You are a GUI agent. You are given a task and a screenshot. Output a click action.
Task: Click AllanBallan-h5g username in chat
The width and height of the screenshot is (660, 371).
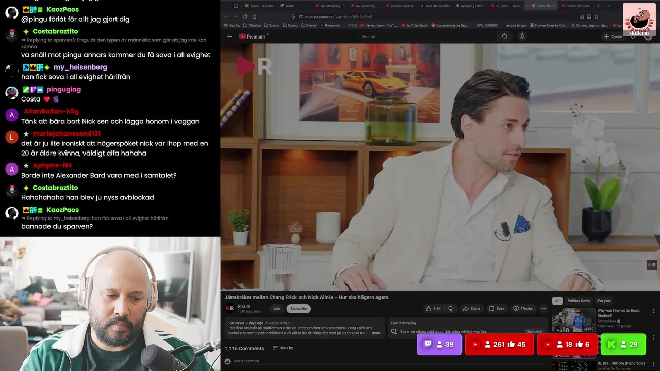pyautogui.click(x=51, y=111)
